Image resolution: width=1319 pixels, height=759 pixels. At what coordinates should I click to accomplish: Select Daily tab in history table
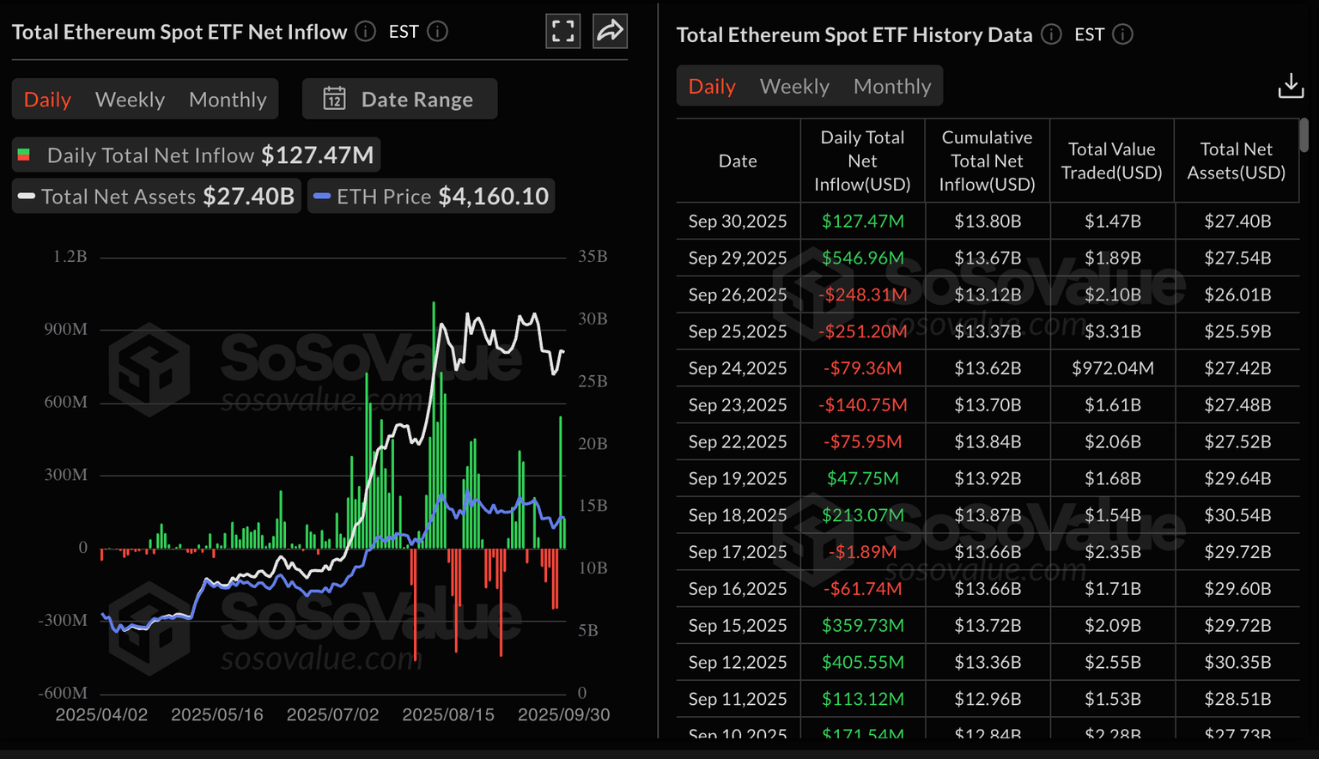[712, 87]
